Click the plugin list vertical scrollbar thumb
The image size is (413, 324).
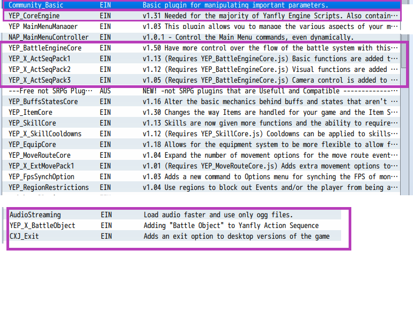tap(405, 55)
